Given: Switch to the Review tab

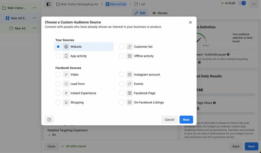Looking at the screenshot, I should click(x=160, y=13).
